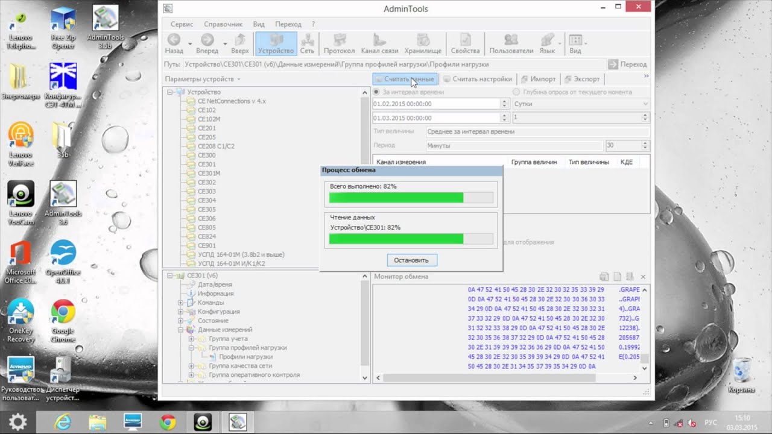The height and width of the screenshot is (434, 772).
Task: Open the Свойства properties toolbar icon
Action: [x=465, y=43]
